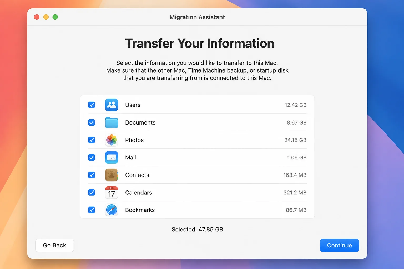Uncheck the Documents checkbox
Viewport: 404px width, 269px height.
(x=92, y=122)
